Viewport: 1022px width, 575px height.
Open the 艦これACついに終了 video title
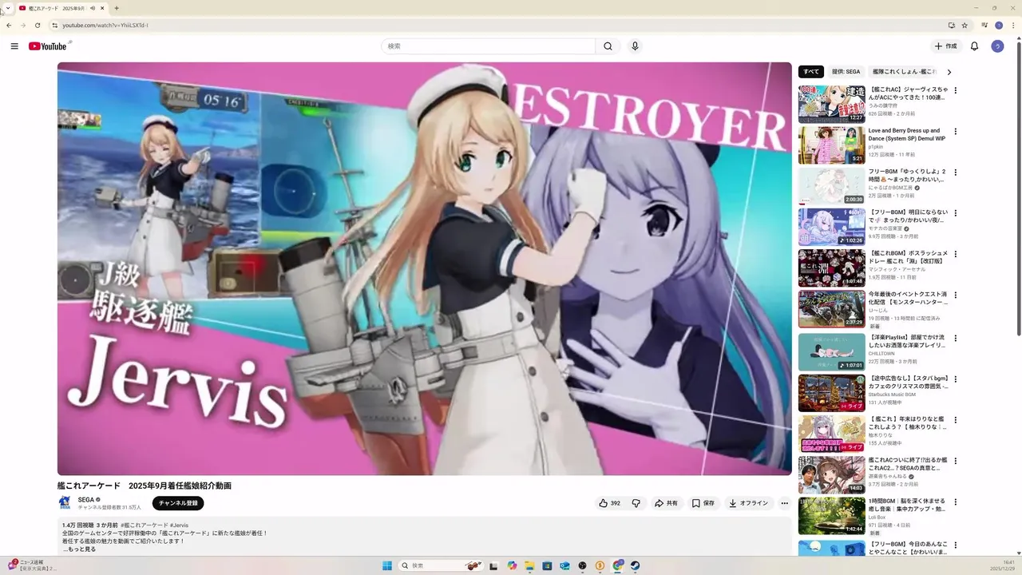(908, 464)
